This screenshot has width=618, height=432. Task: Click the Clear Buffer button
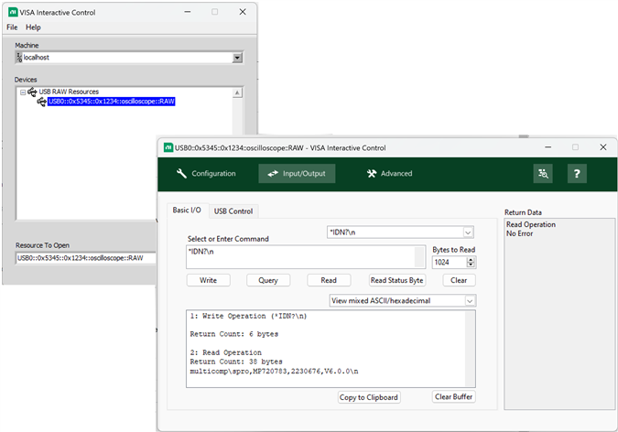pyautogui.click(x=453, y=397)
